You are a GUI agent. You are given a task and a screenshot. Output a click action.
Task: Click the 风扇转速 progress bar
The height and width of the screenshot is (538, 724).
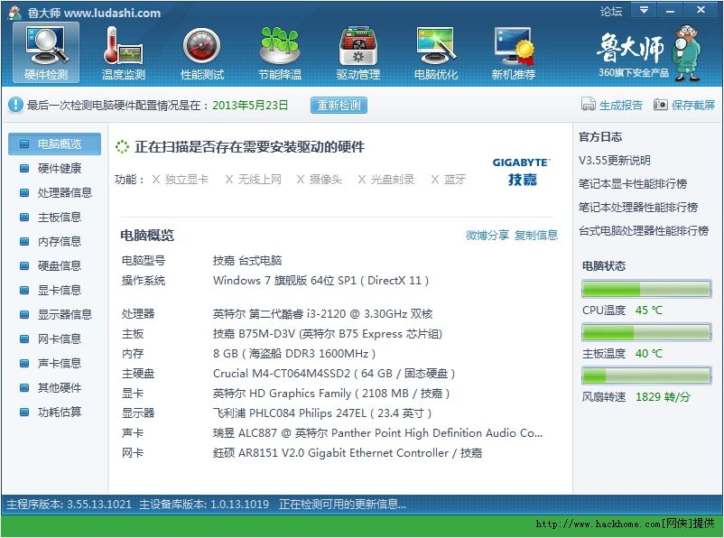click(646, 376)
